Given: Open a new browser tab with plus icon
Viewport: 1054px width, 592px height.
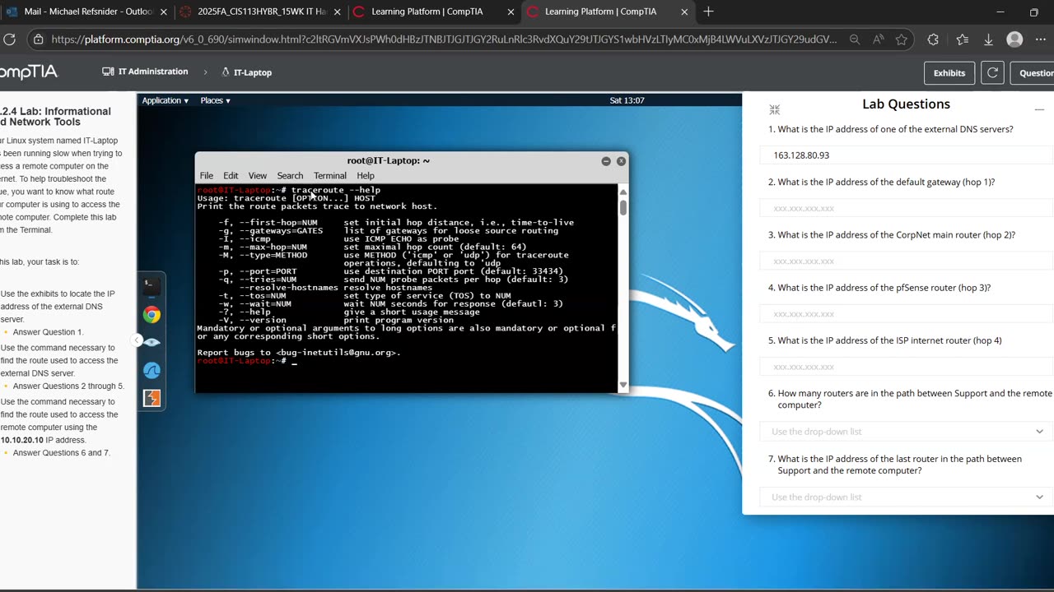Looking at the screenshot, I should click(x=708, y=12).
